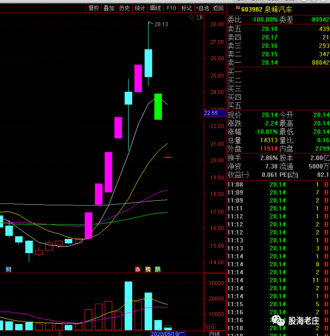
Task: Click the PE(动) 82.1 value
Action: pos(323,175)
